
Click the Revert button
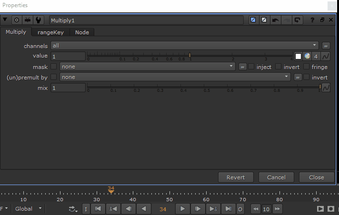point(236,177)
